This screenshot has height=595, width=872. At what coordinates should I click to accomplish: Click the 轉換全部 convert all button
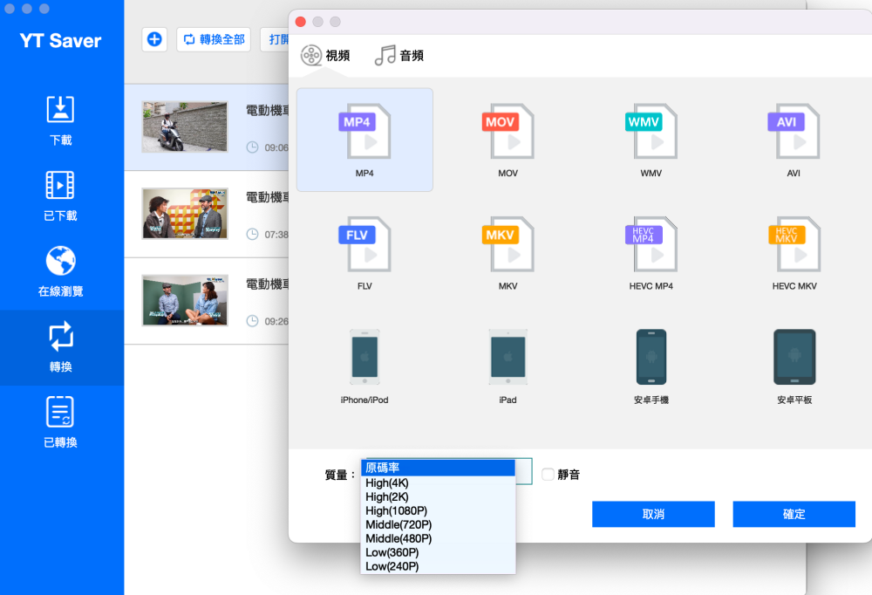(x=214, y=39)
